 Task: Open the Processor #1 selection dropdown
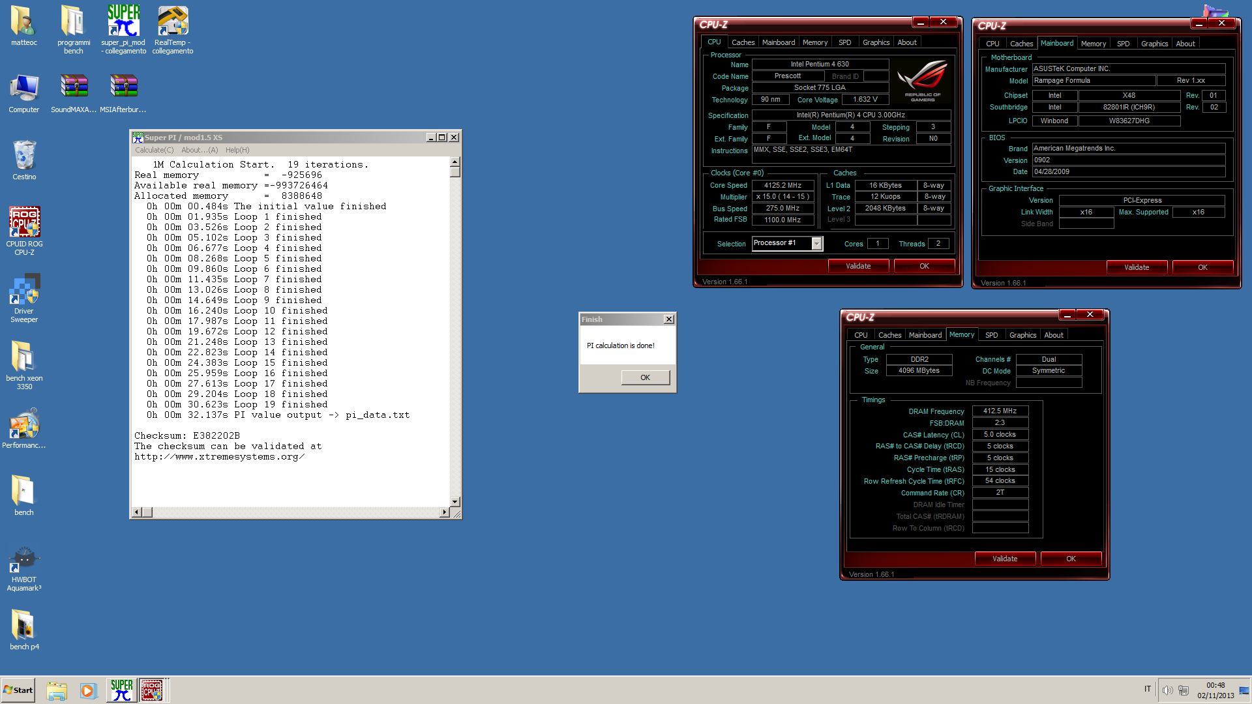point(816,244)
